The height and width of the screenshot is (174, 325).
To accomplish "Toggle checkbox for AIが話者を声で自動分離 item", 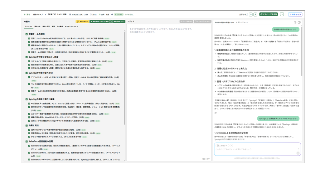I will pyautogui.click(x=29, y=104).
